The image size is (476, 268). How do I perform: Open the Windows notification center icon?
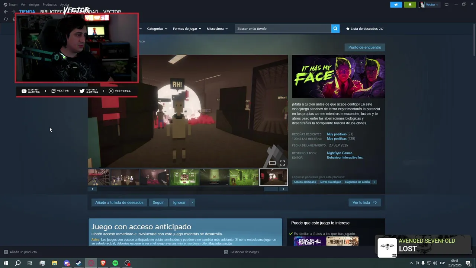pyautogui.click(x=469, y=263)
